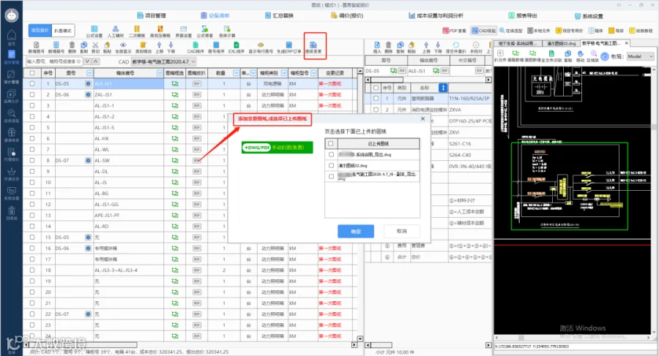Click the 类别修改 category edit icon
The image size is (659, 356).
[x=143, y=47]
